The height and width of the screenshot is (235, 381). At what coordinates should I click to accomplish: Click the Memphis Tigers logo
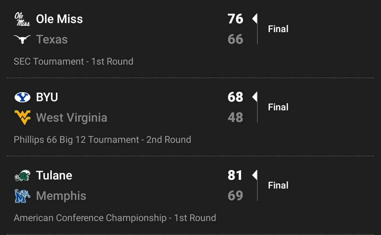pos(22,196)
